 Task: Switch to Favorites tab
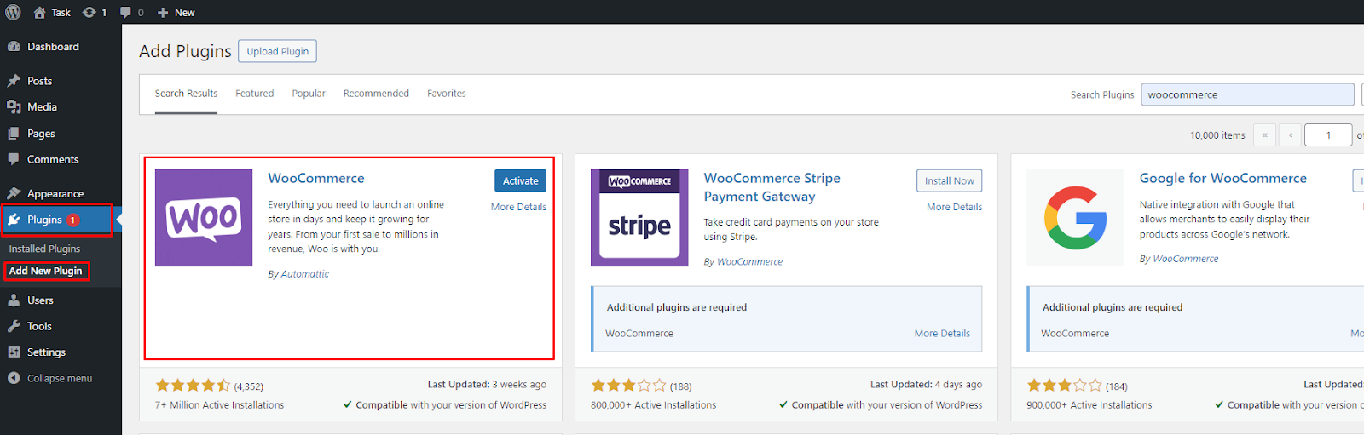447,94
